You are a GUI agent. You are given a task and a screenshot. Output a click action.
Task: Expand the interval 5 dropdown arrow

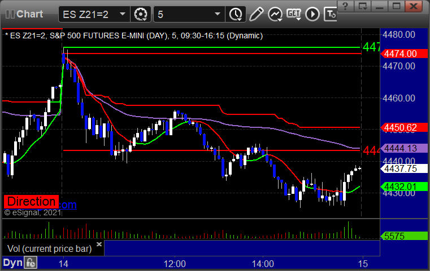pyautogui.click(x=218, y=14)
